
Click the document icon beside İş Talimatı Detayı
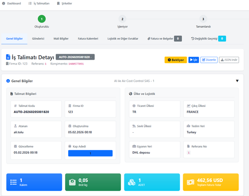pos(8,57)
